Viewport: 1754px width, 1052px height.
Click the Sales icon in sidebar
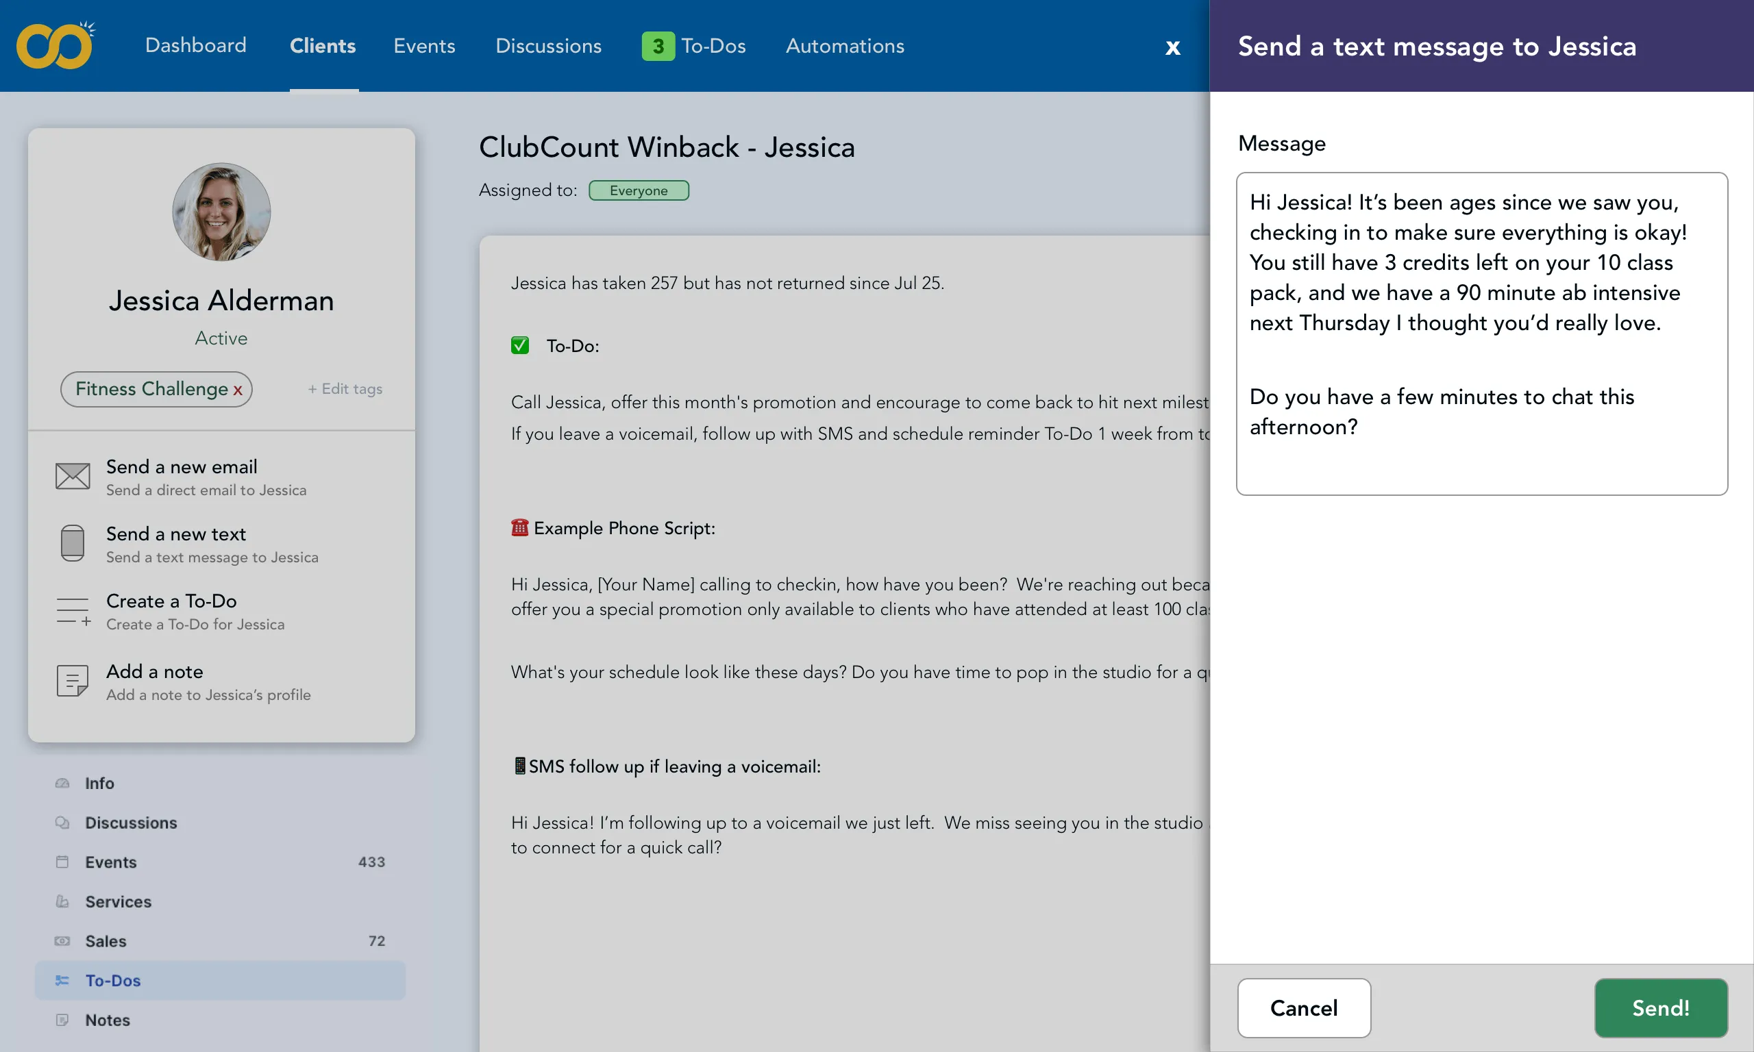62,940
